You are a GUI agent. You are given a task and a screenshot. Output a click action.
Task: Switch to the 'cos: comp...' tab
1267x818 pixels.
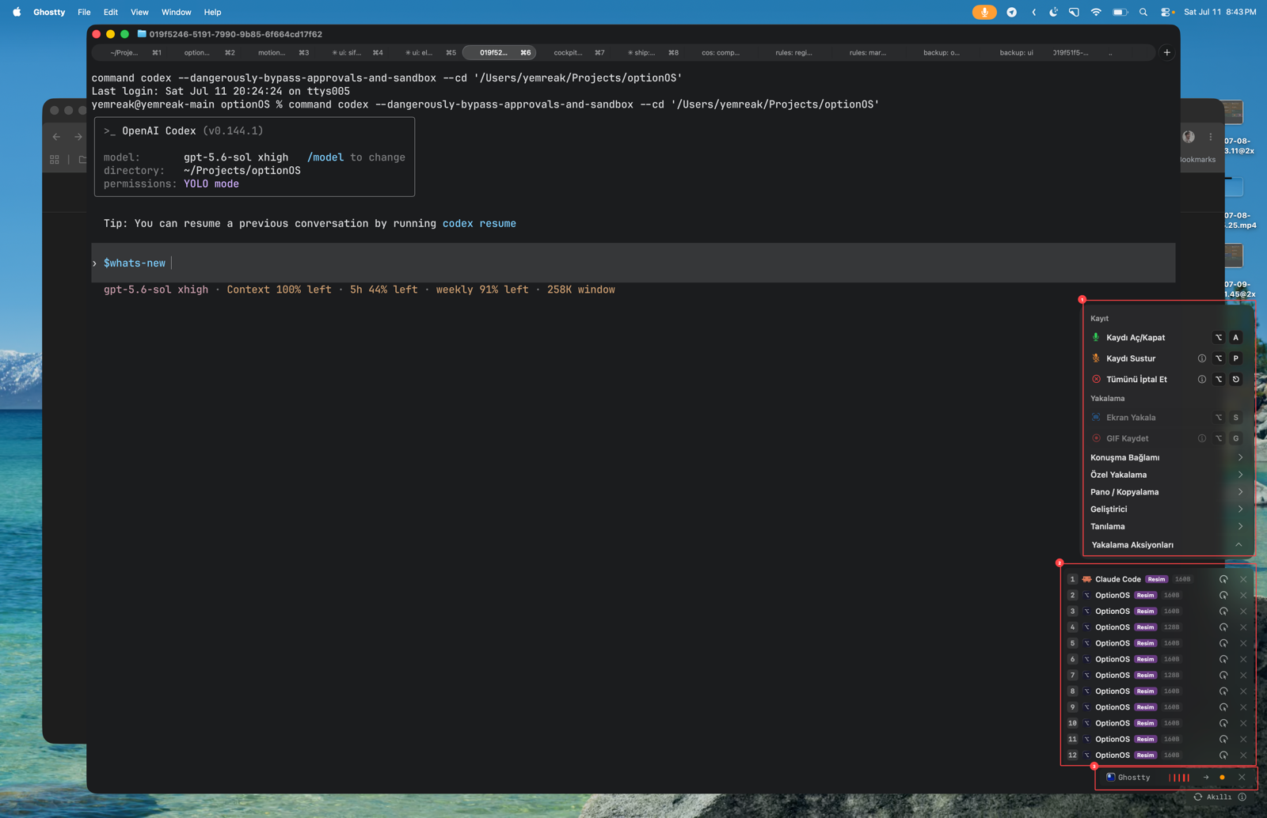(x=721, y=52)
